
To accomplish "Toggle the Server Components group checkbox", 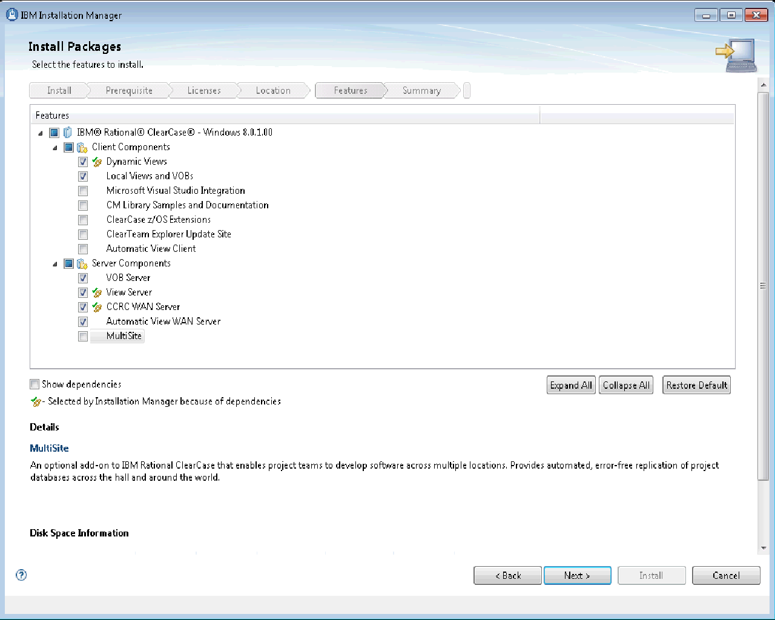I will (68, 263).
